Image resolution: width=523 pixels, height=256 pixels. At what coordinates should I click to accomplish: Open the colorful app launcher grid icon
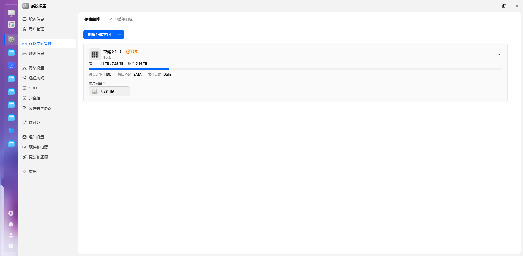click(x=11, y=24)
